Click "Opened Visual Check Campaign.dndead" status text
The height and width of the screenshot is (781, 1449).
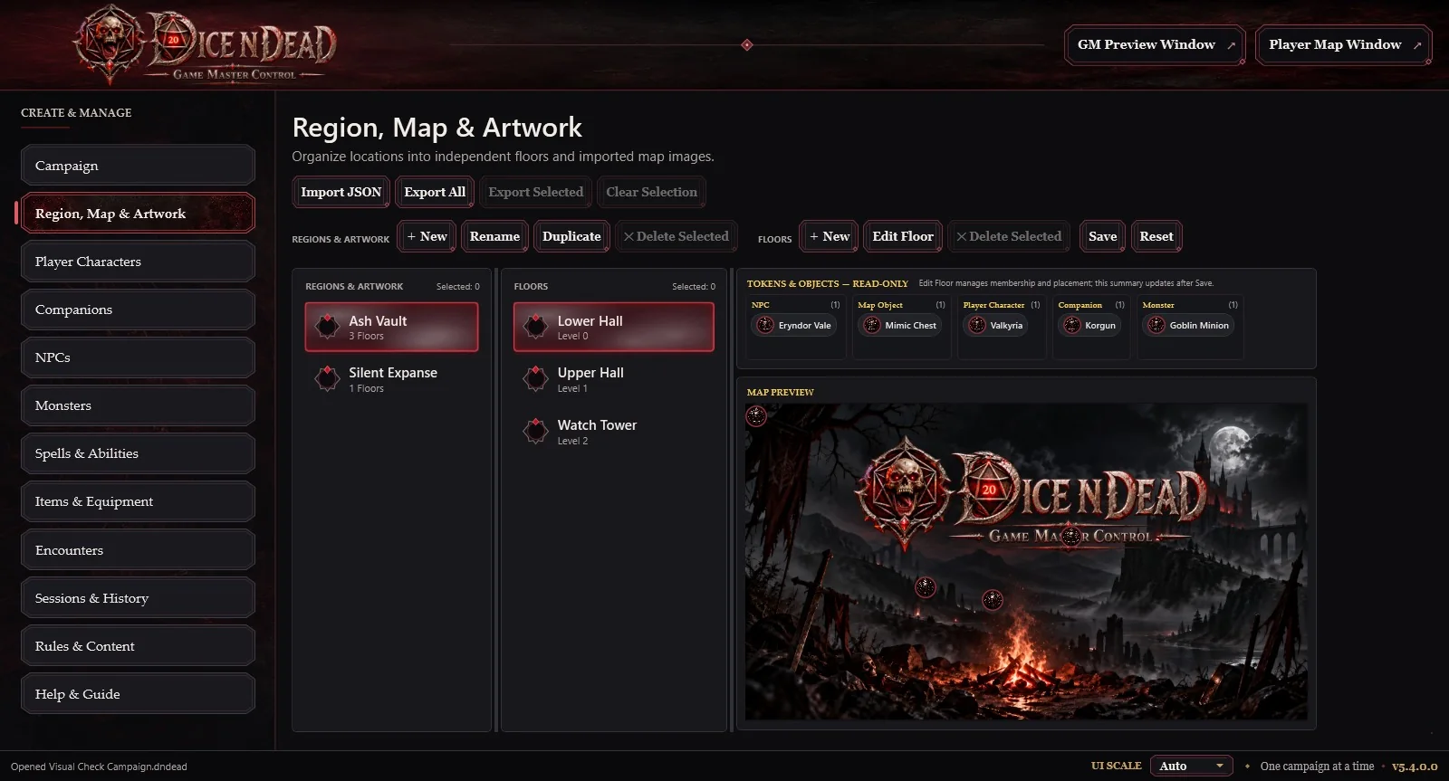[99, 767]
